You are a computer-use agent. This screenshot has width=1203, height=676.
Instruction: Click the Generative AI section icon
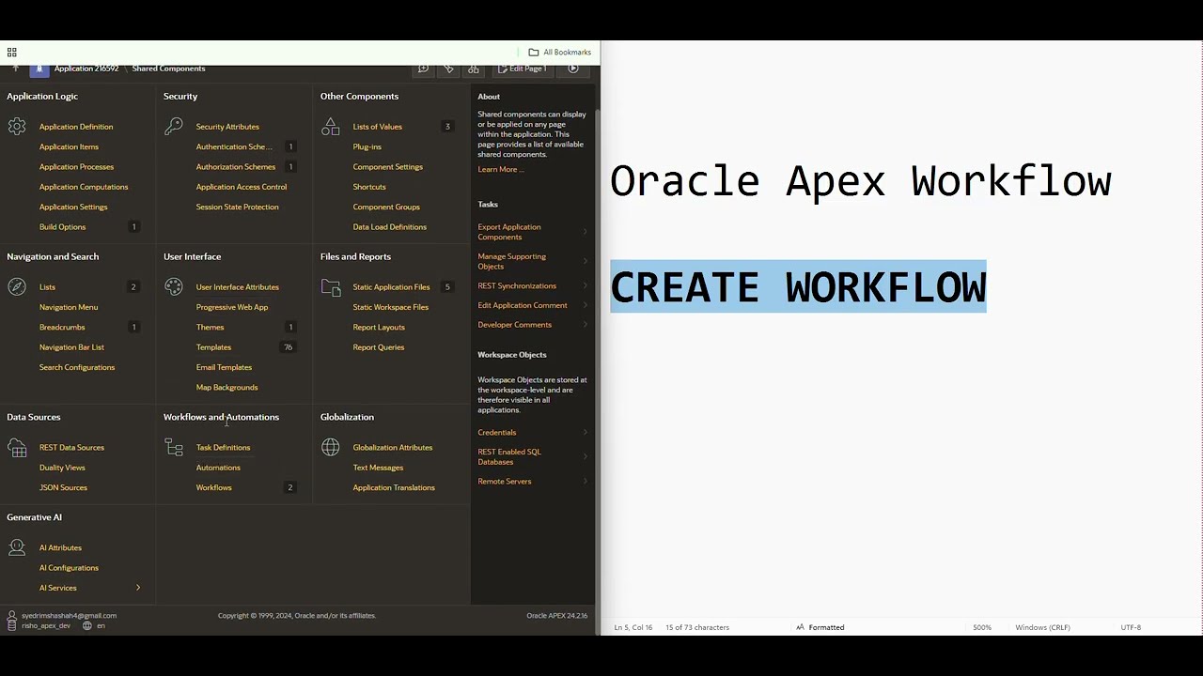(x=17, y=547)
